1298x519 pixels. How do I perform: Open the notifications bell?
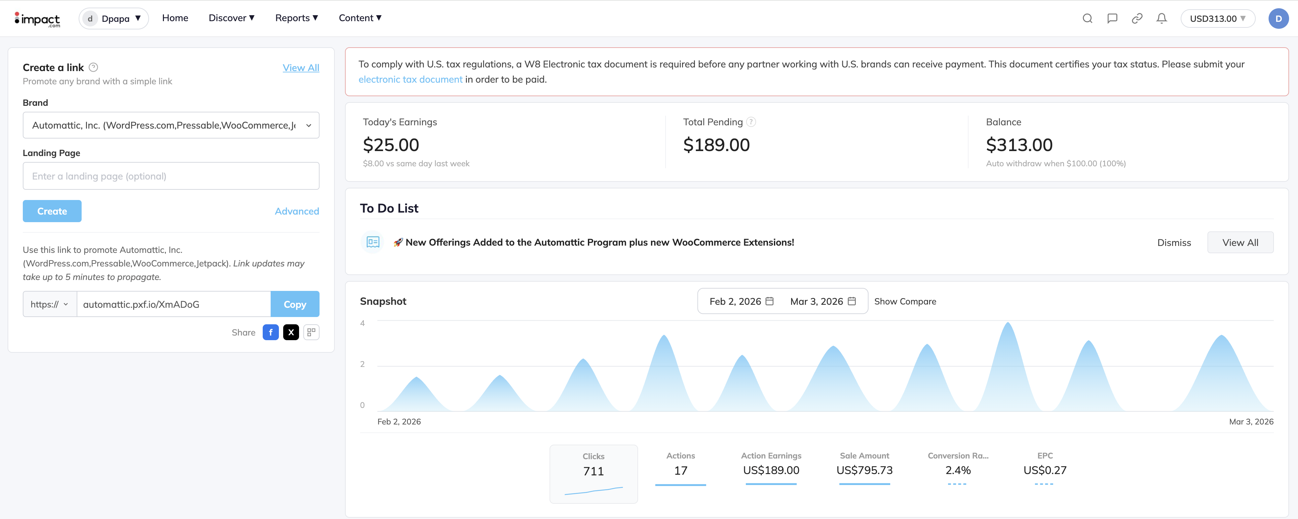[x=1162, y=18]
